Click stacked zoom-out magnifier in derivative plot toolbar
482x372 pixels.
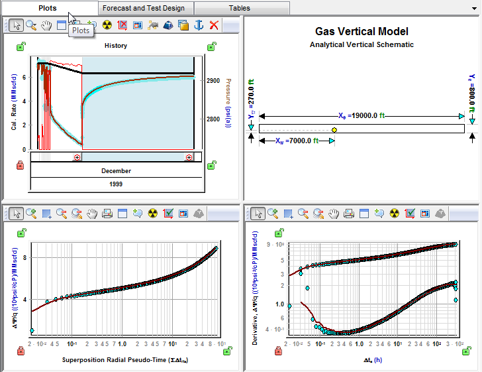[318, 213]
